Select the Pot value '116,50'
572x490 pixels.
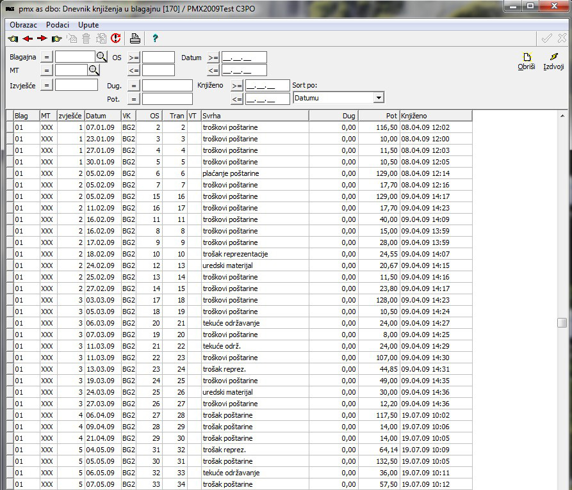(379, 127)
